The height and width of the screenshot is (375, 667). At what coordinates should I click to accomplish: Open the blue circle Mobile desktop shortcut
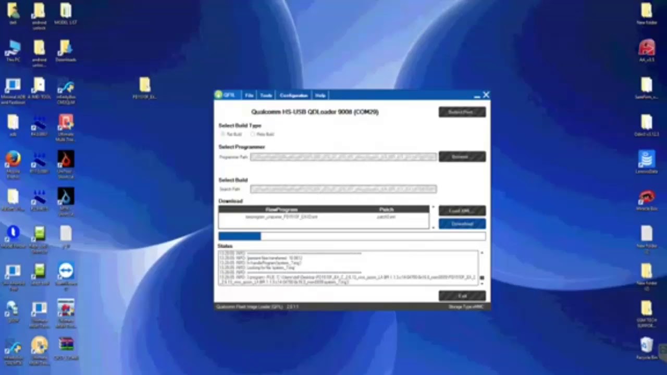coord(13,237)
